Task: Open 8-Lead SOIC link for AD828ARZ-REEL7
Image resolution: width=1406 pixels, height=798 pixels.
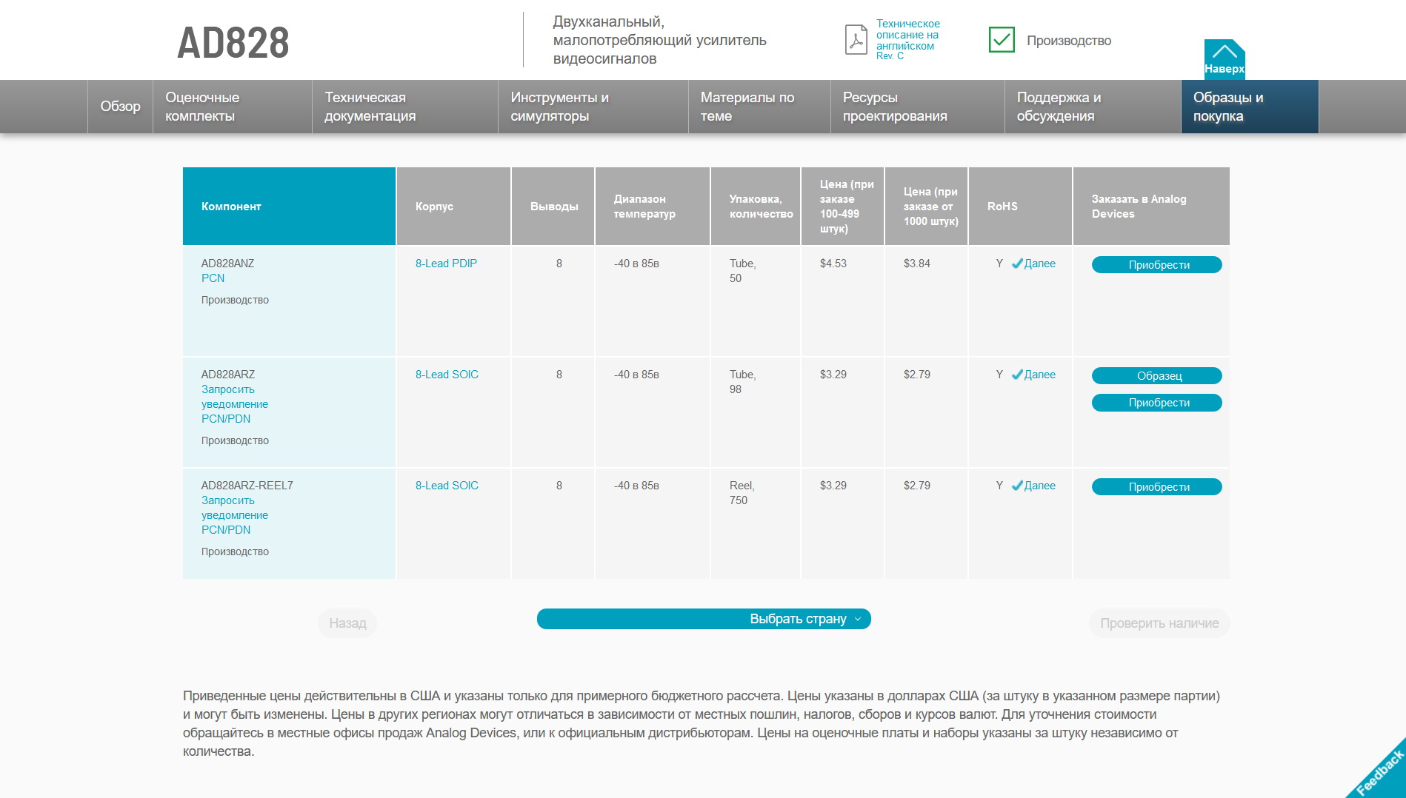Action: tap(447, 486)
